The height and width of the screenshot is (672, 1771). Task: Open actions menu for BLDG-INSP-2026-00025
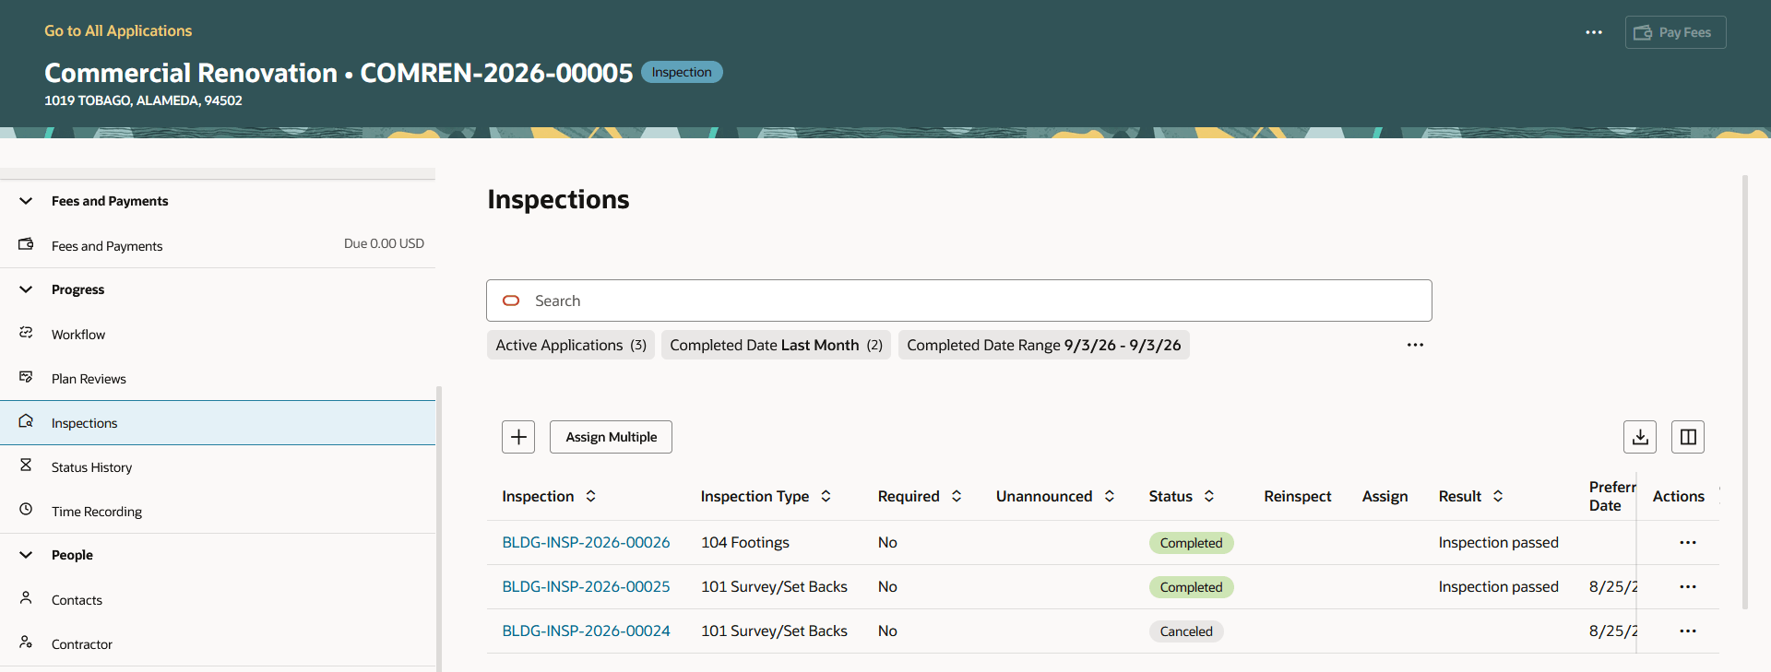tap(1688, 587)
